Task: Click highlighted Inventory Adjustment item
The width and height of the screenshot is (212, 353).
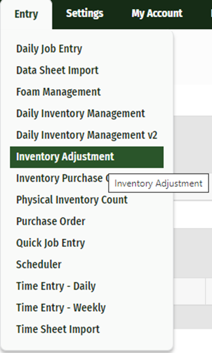Action: tap(87, 157)
